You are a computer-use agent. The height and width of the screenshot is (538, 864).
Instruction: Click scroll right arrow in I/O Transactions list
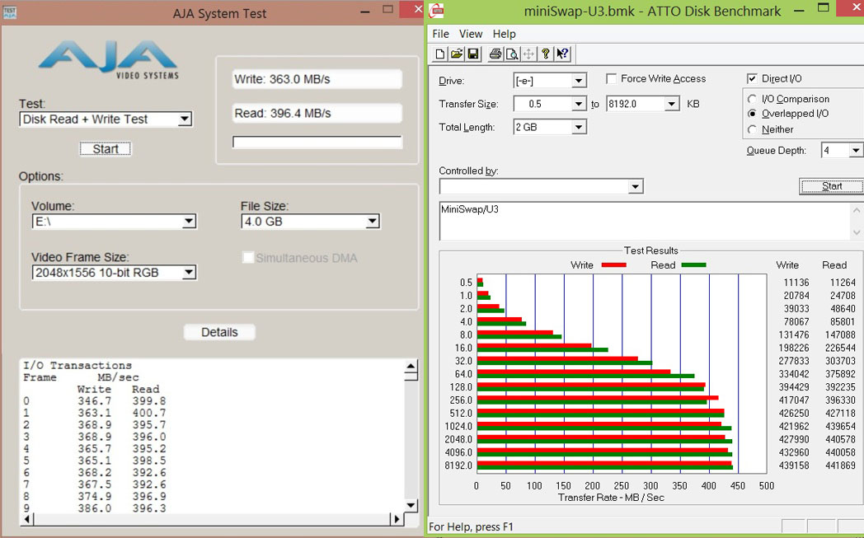pyautogui.click(x=397, y=519)
